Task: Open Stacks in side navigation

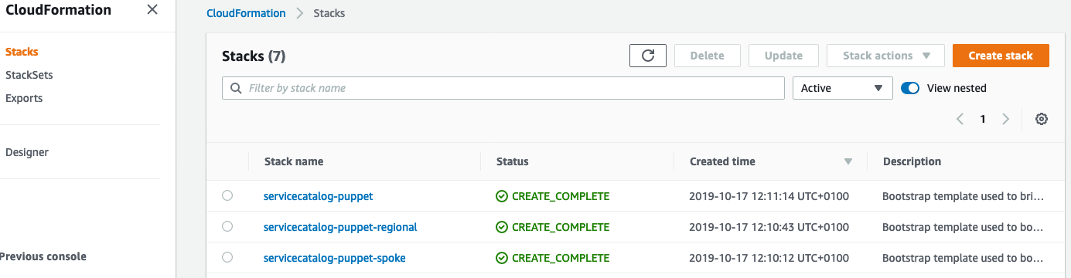Action: [x=22, y=52]
